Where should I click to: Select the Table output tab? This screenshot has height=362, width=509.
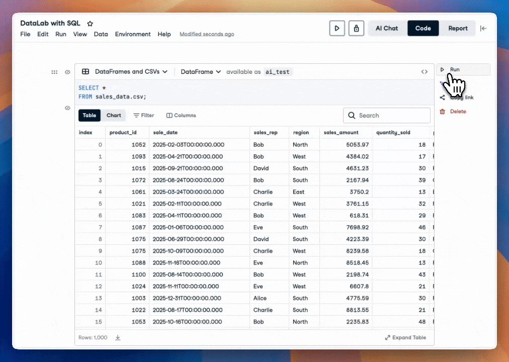[89, 116]
